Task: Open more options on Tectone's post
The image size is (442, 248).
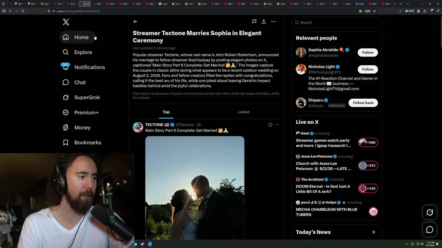Action: click(277, 125)
